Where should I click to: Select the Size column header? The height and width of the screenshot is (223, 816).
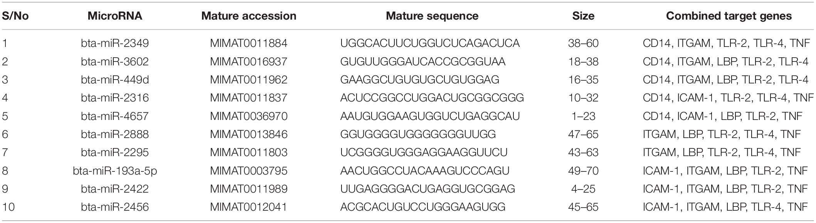click(x=583, y=16)
